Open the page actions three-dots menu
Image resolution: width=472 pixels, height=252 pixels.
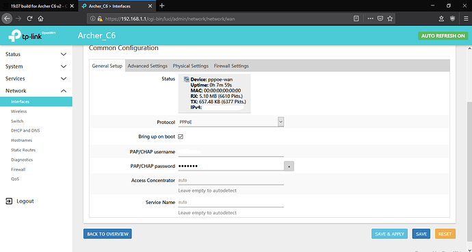370,18
